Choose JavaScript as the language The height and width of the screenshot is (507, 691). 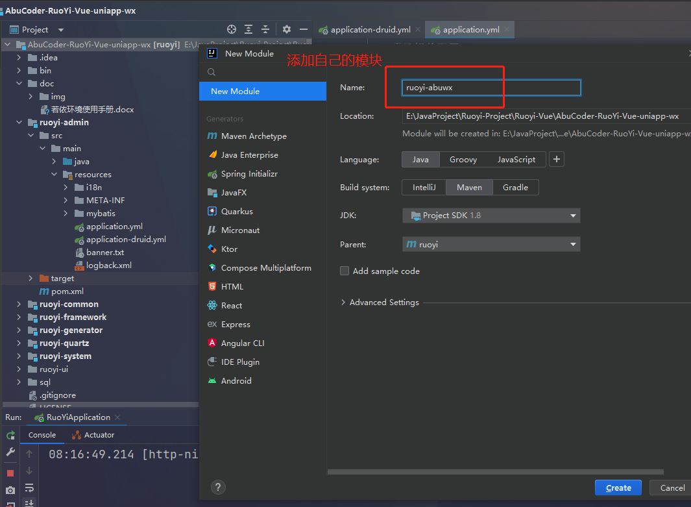pyautogui.click(x=516, y=160)
